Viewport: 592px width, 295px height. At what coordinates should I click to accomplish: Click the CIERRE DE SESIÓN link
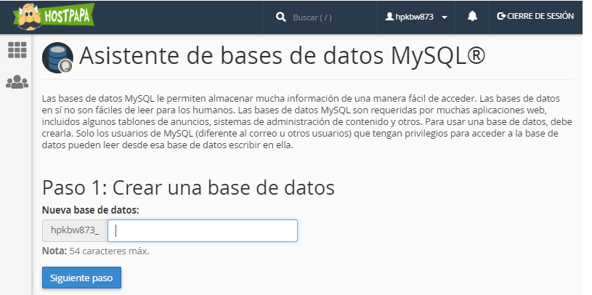[535, 16]
